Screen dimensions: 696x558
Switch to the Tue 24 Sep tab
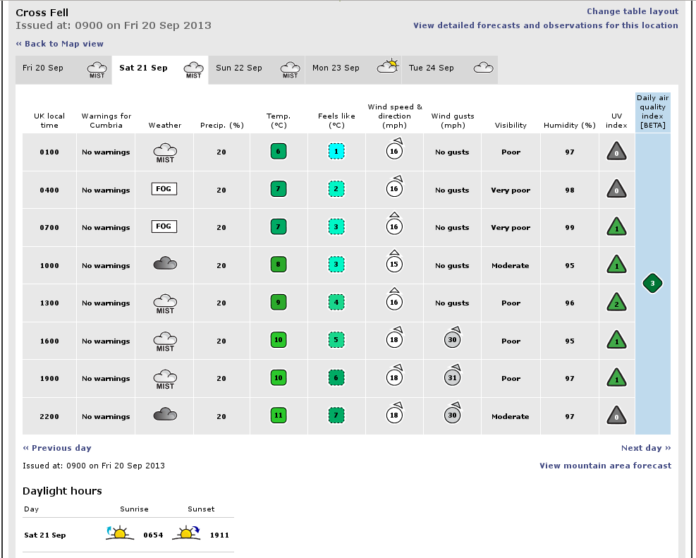coord(449,69)
